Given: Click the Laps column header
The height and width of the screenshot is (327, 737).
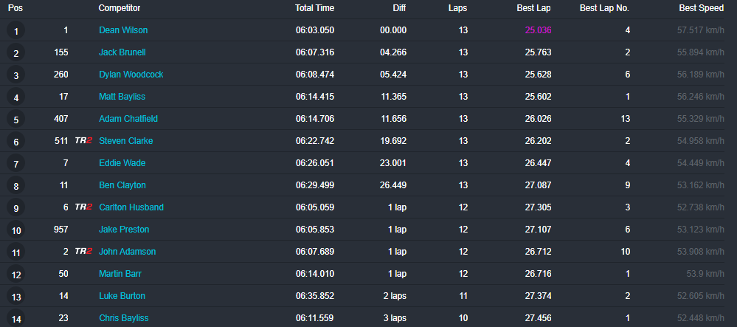Looking at the screenshot, I should click(x=457, y=8).
